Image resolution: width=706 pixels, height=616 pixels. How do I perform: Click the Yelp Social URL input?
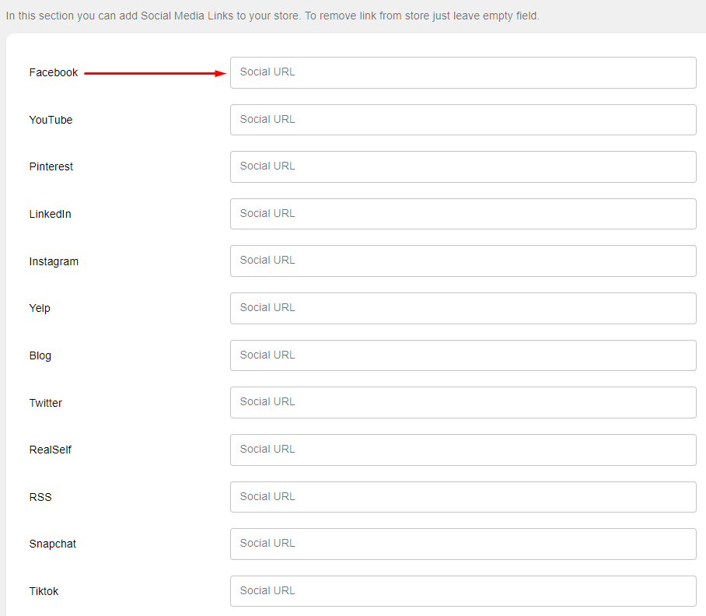[x=463, y=309]
